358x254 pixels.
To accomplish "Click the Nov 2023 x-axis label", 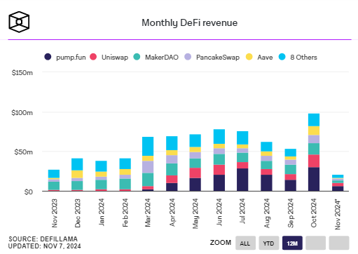I will coord(54,213).
